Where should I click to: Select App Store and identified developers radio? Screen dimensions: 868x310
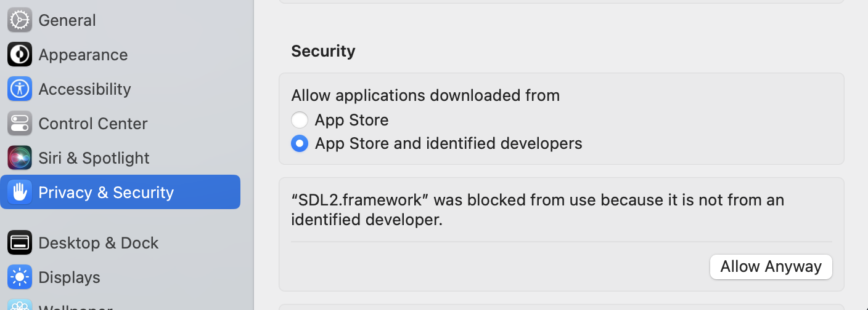tap(300, 143)
